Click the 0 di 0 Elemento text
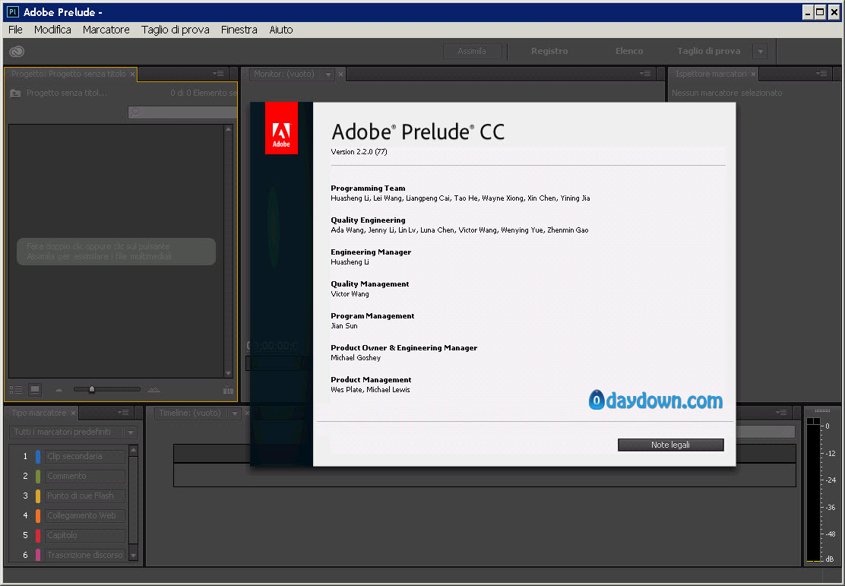The height and width of the screenshot is (586, 845). (x=204, y=93)
